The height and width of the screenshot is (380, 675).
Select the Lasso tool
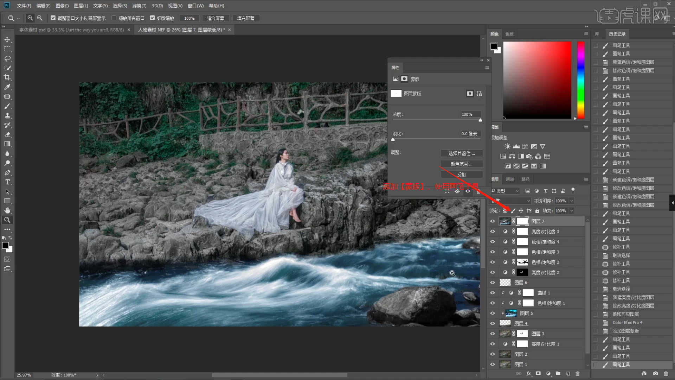pyautogui.click(x=7, y=58)
